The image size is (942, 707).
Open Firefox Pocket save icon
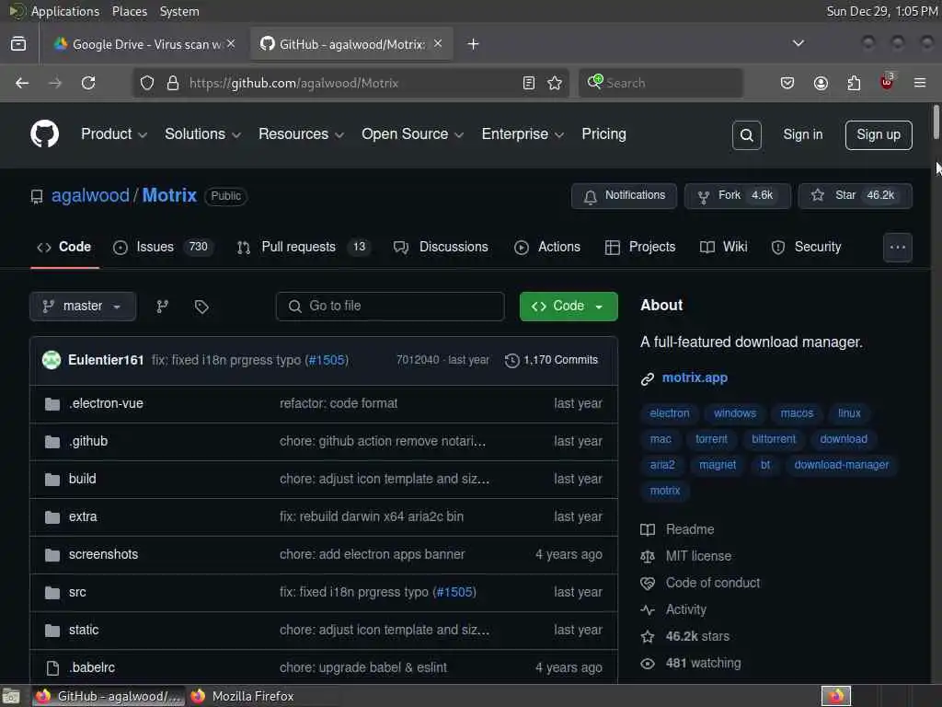point(787,83)
